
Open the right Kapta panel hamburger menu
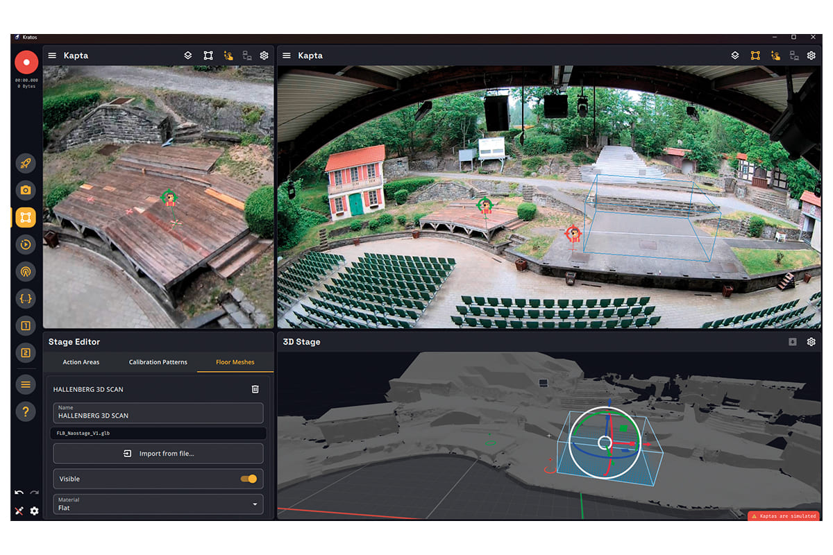287,55
